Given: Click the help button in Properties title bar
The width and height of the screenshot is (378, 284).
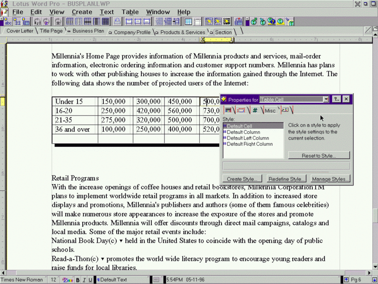Looking at the screenshot, I should click(336, 99).
